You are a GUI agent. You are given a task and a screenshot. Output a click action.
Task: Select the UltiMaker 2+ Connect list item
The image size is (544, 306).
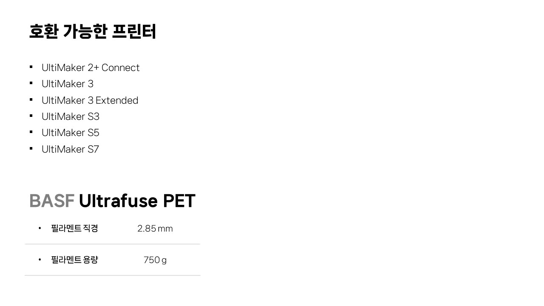point(91,68)
